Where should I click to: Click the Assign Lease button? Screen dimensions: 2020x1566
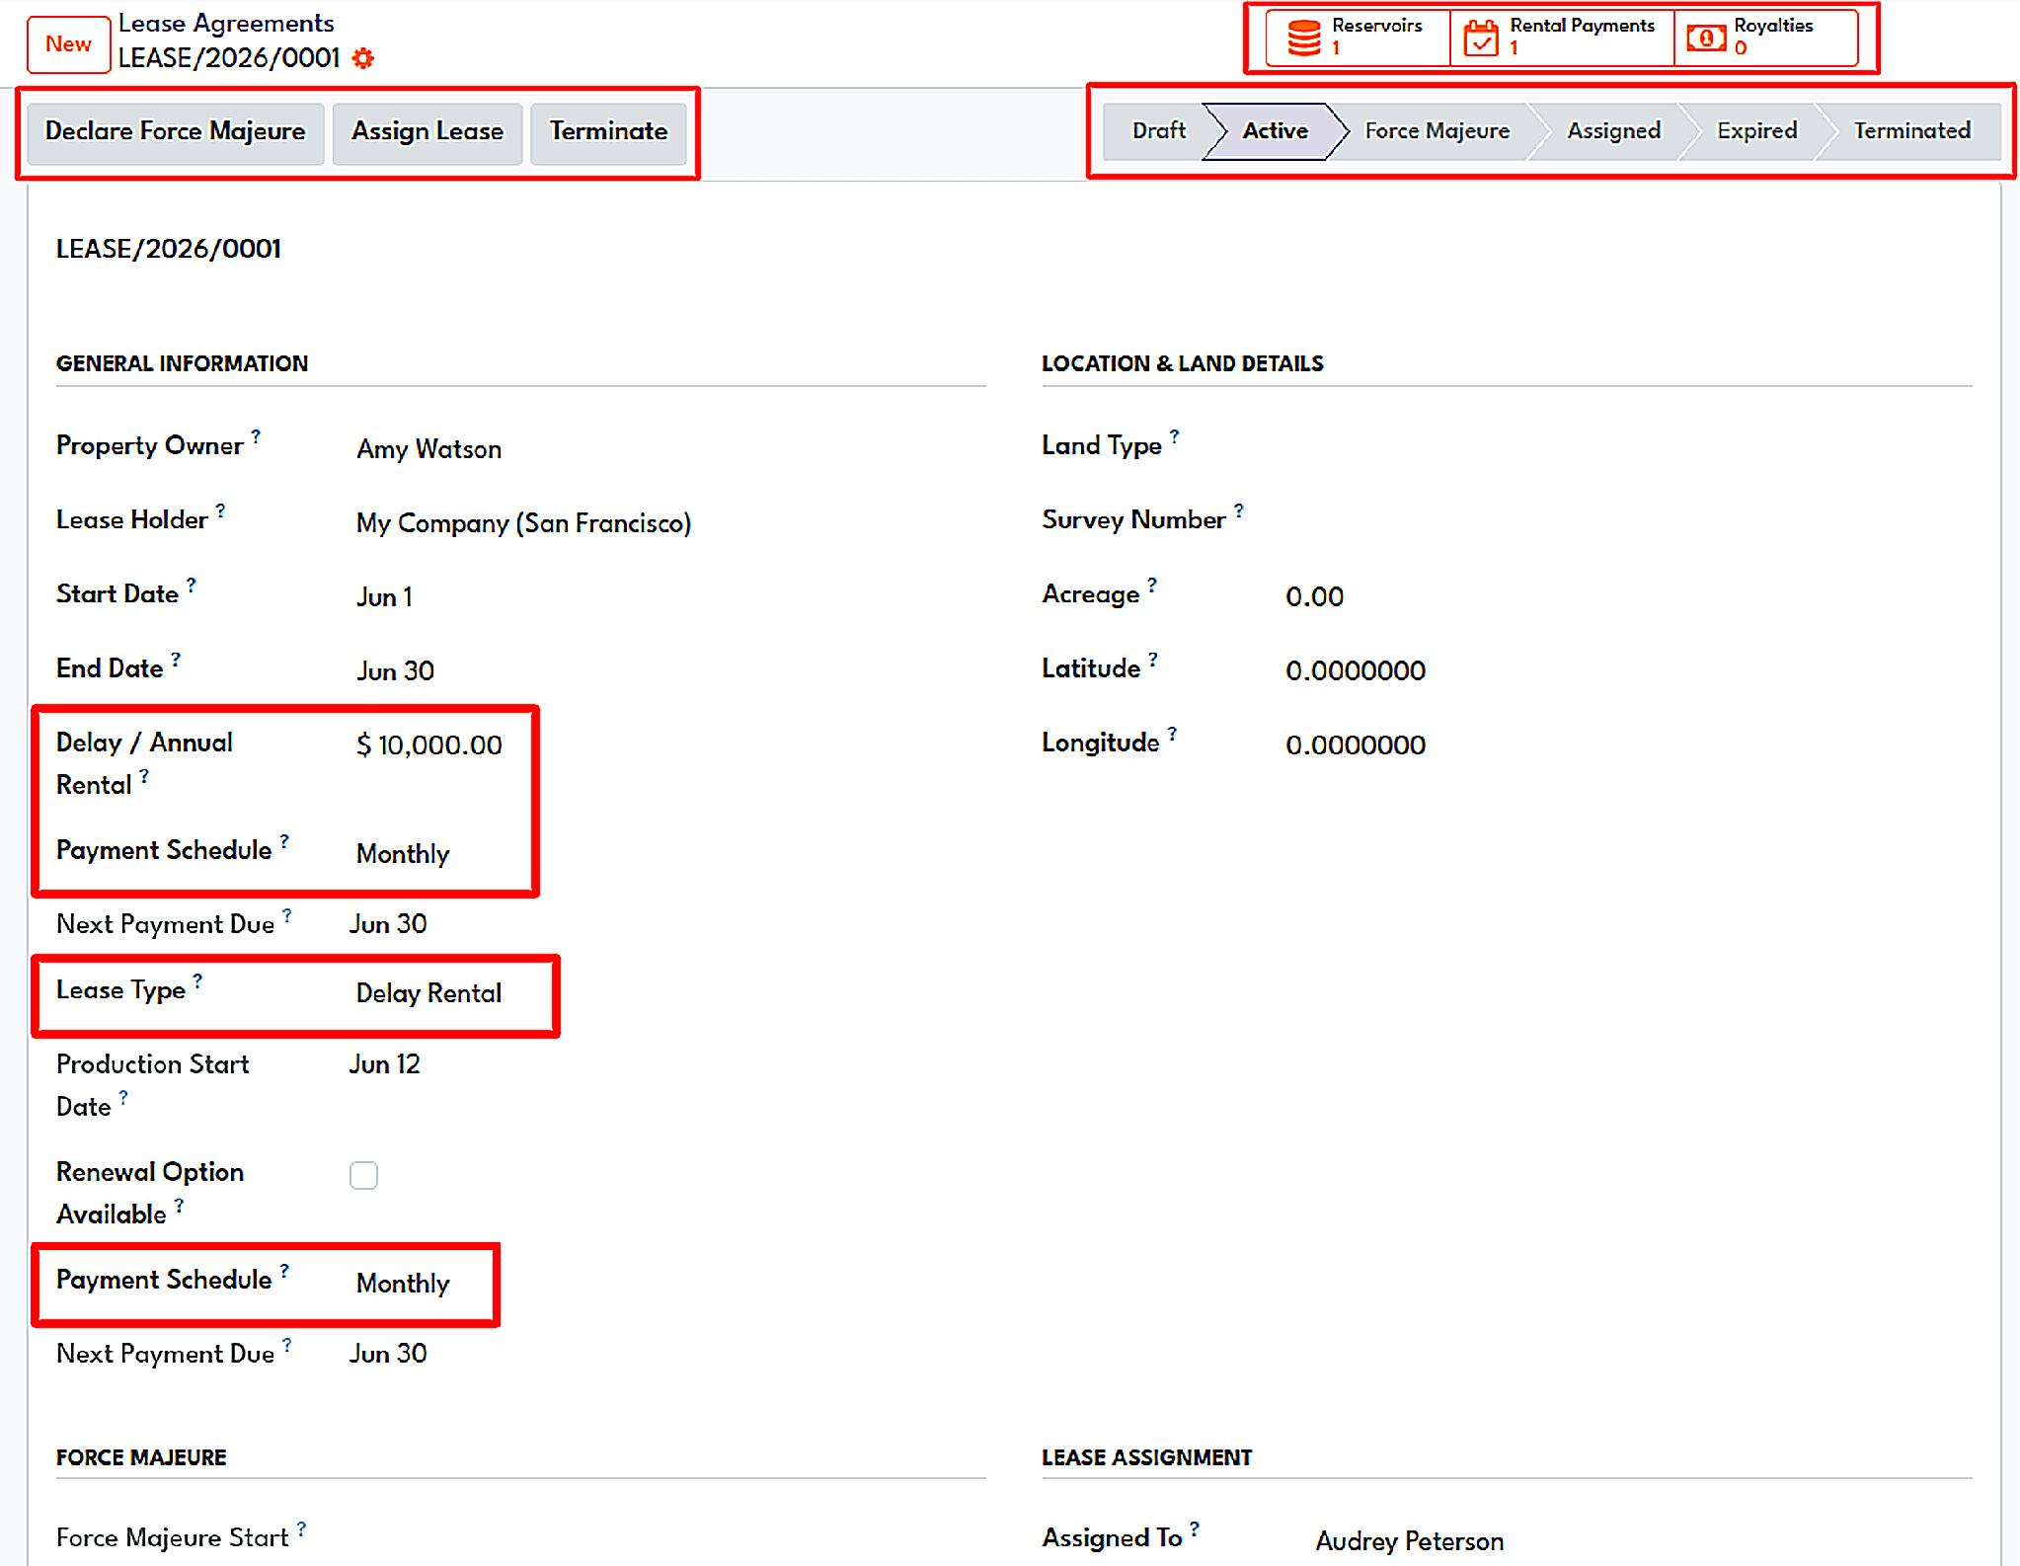[427, 132]
